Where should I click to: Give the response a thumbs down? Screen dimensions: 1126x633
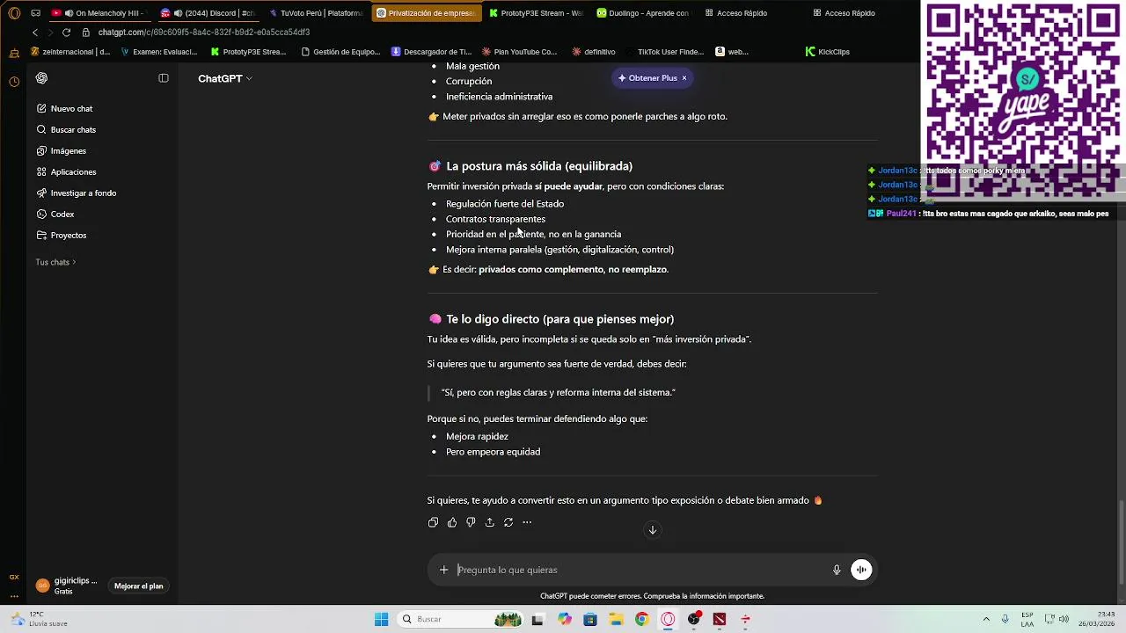471,522
